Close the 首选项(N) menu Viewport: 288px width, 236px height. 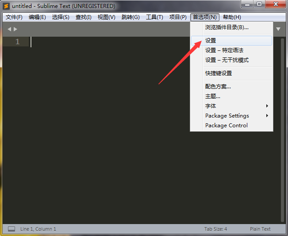click(x=205, y=17)
